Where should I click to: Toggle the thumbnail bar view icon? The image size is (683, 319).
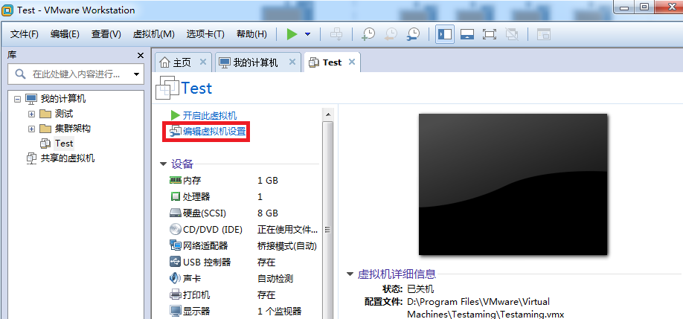click(467, 34)
